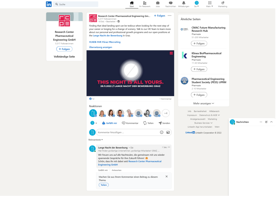Collapse the Nachrichten messaging panel

tap(272, 122)
